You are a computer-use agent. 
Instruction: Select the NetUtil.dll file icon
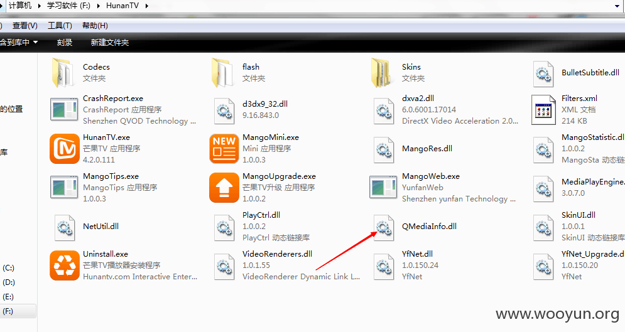tap(65, 228)
